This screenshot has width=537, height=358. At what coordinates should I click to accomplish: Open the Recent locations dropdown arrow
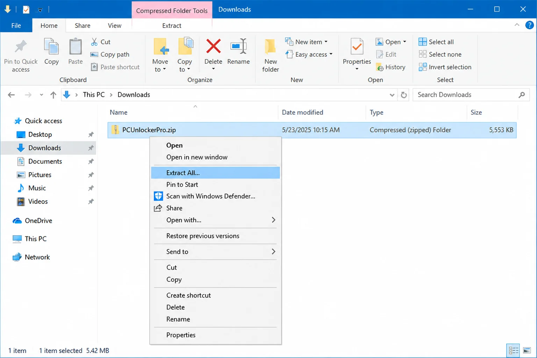pos(41,95)
